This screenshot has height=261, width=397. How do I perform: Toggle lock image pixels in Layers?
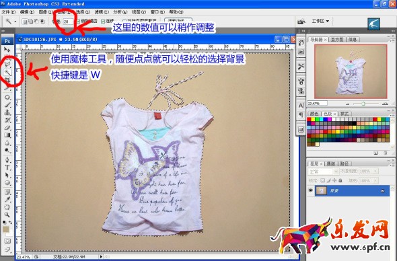pos(328,180)
